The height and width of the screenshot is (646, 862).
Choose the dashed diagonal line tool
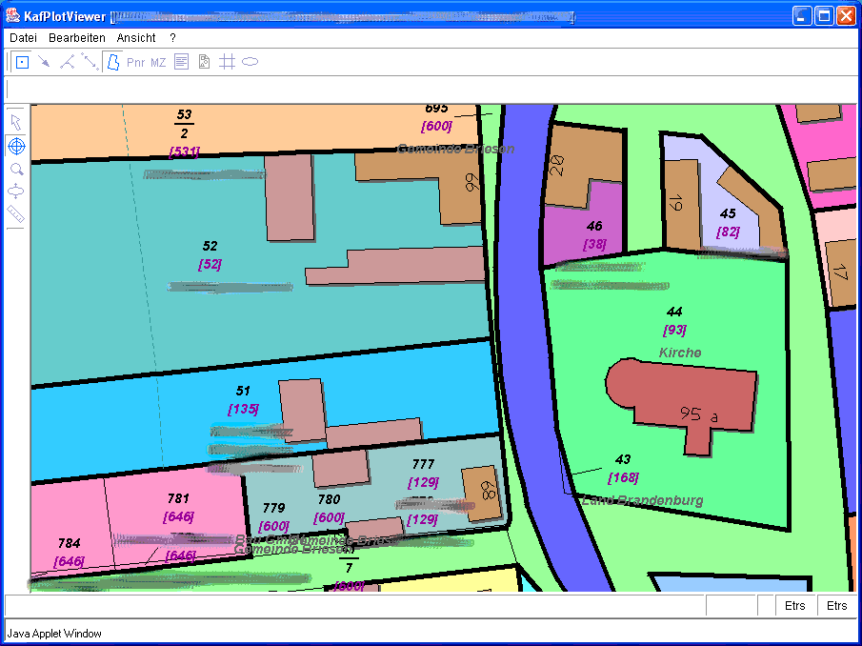pyautogui.click(x=90, y=63)
